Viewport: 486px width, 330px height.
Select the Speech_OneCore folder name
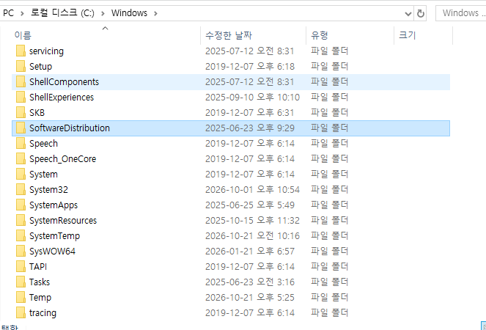point(62,159)
